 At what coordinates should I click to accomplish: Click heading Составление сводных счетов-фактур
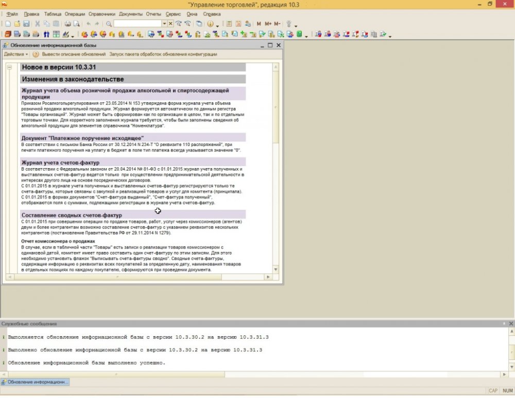[x=72, y=215]
